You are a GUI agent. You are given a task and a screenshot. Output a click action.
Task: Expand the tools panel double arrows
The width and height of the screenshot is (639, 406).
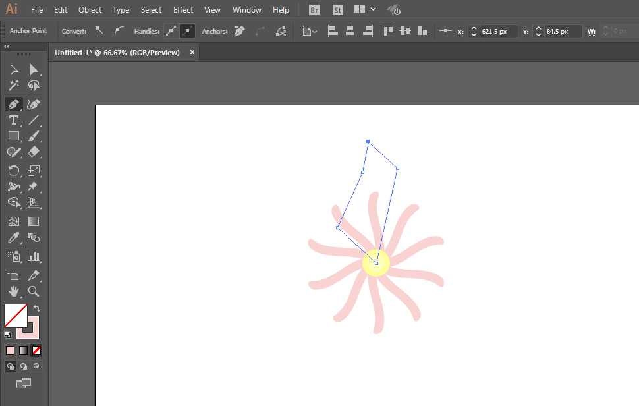(x=7, y=47)
